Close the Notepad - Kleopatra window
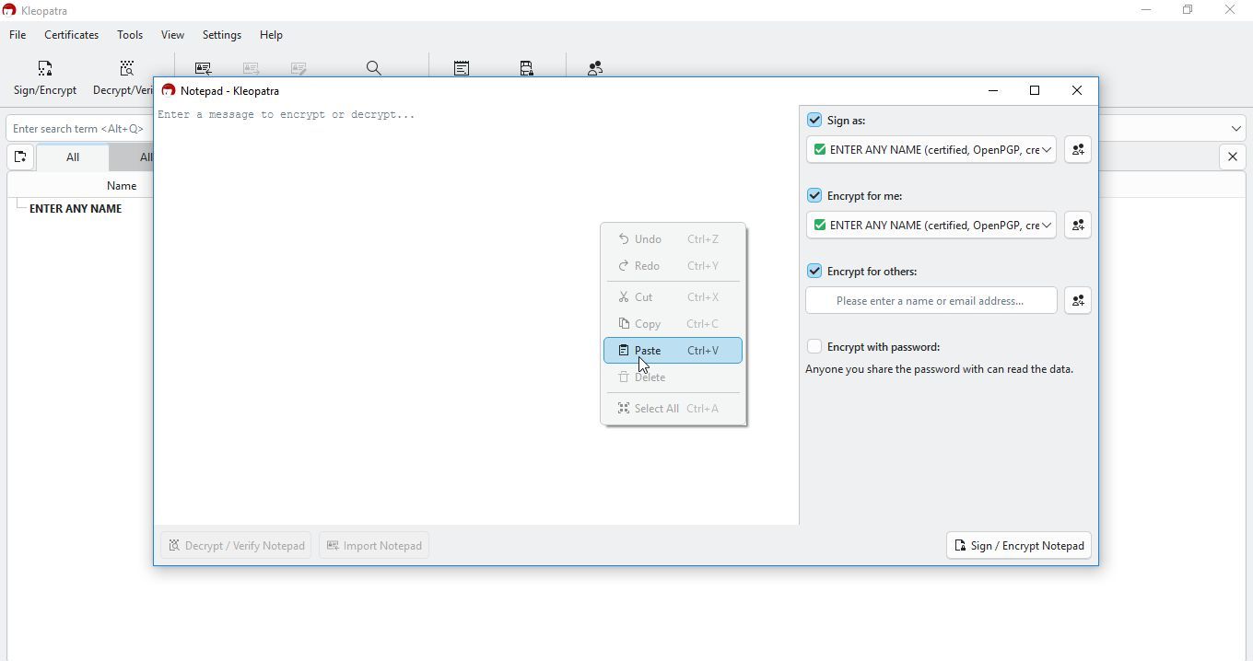 (x=1077, y=90)
